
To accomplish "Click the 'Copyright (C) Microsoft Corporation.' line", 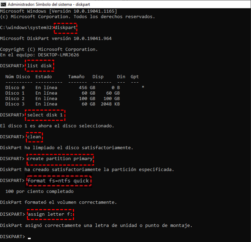I will (49, 49).
